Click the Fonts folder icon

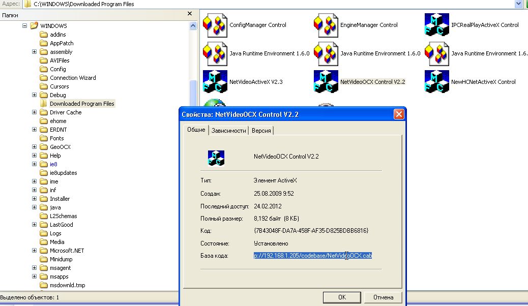[44, 138]
